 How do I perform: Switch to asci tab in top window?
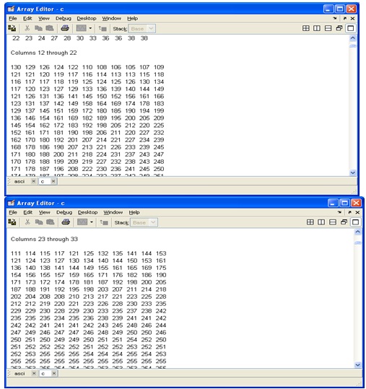19,181
